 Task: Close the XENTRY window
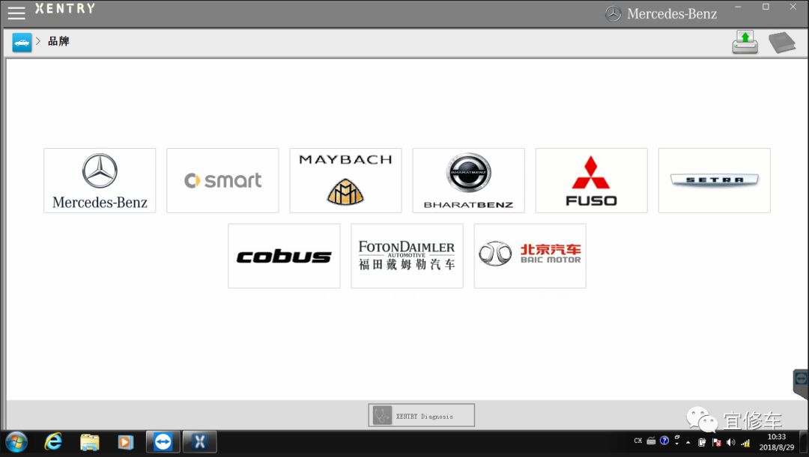pyautogui.click(x=793, y=7)
